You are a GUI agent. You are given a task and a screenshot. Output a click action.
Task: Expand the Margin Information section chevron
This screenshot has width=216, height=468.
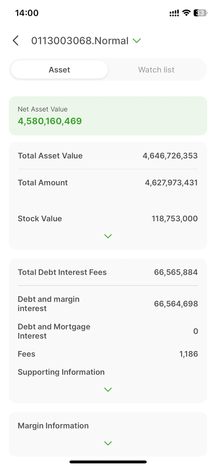pyautogui.click(x=108, y=443)
